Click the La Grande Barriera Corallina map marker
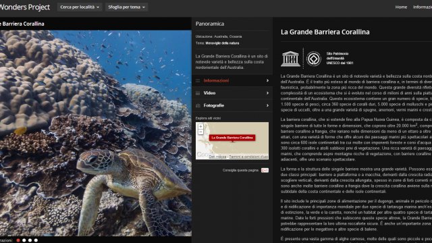Image resolution: width=432 pixels, height=243 pixels. point(232,138)
